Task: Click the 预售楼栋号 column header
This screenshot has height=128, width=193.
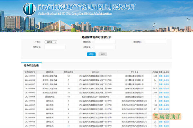Action: (x=69, y=72)
